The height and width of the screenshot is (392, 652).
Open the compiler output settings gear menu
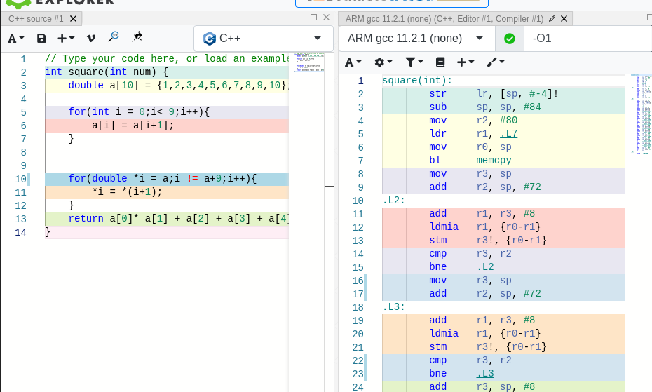(x=383, y=62)
